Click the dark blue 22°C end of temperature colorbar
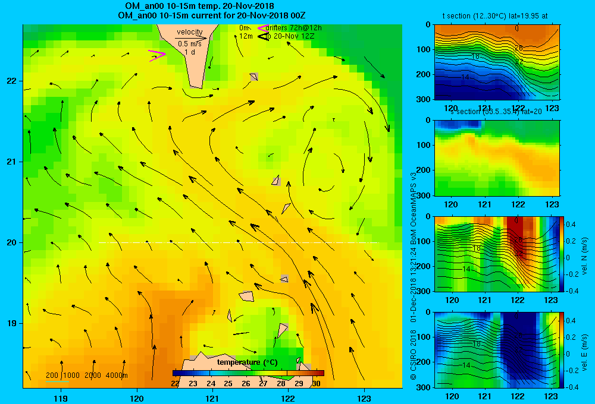This screenshot has height=404, width=595. point(176,373)
